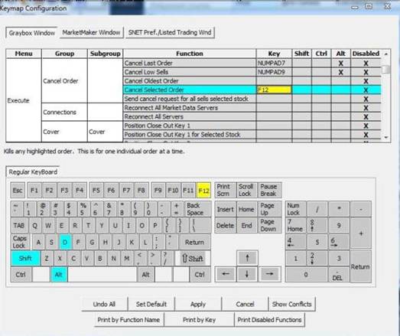Viewport: 400px width, 336px height.
Task: Toggle Alt X for Cancel Low Sells
Action: point(340,72)
